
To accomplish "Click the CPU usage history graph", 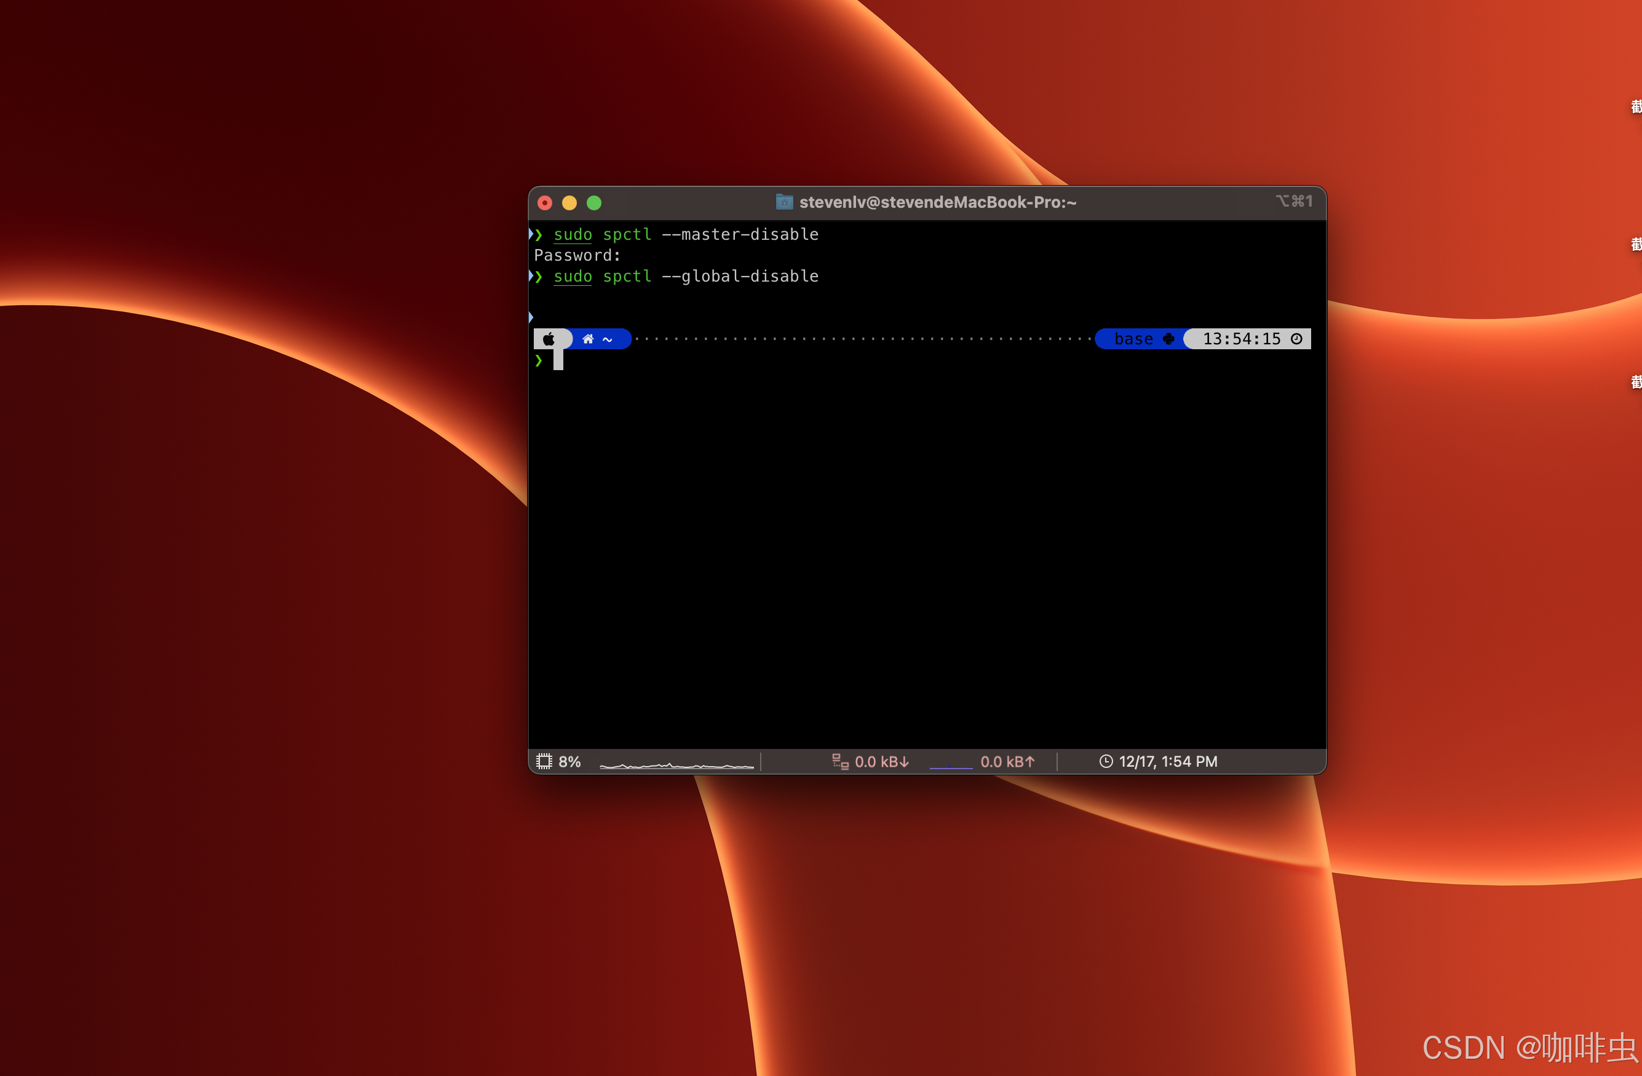I will [676, 764].
